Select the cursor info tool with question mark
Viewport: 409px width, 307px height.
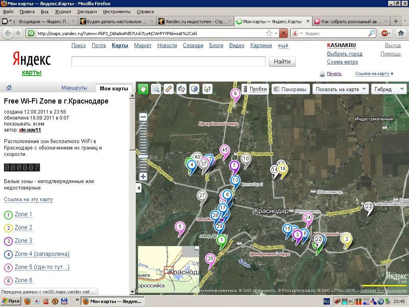[207, 89]
